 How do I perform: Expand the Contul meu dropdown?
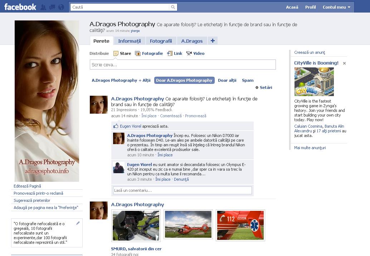tap(336, 7)
